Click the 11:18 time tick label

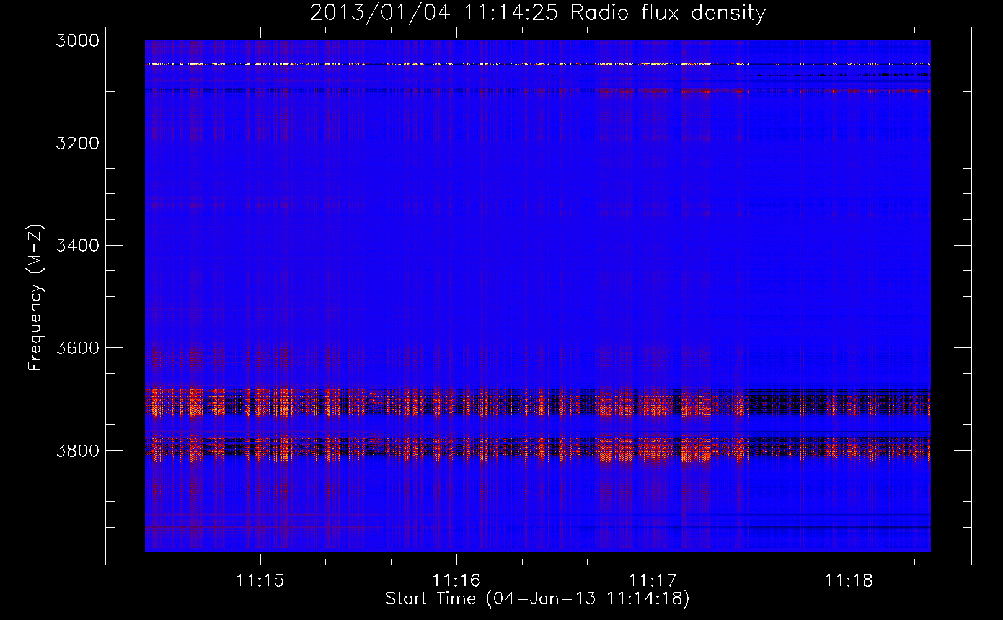(849, 581)
